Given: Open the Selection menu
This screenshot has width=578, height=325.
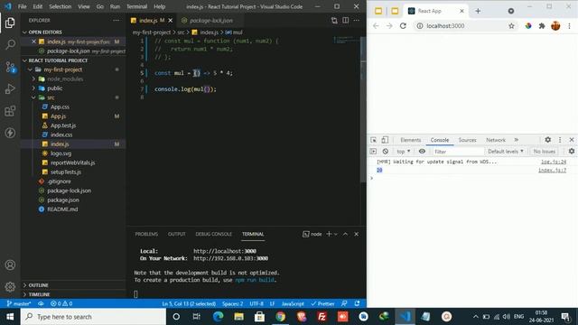Looking at the screenshot, I should [x=61, y=6].
